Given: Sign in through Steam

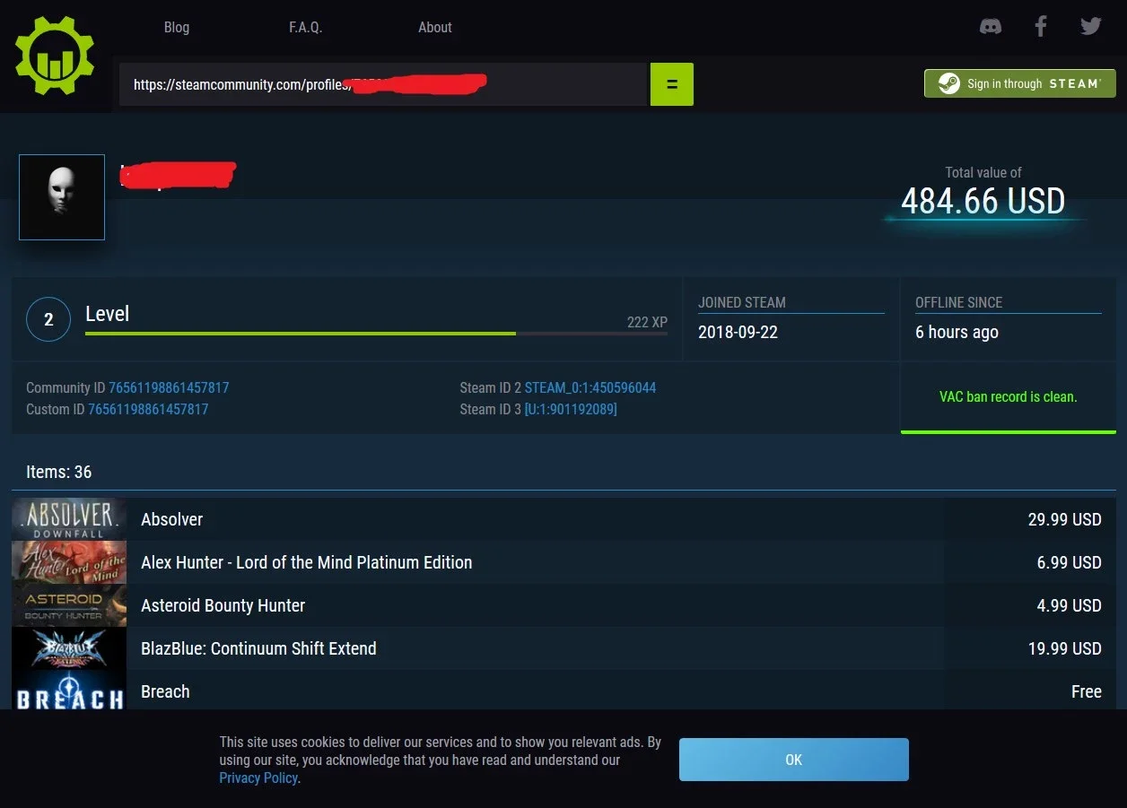Looking at the screenshot, I should click(x=1020, y=83).
